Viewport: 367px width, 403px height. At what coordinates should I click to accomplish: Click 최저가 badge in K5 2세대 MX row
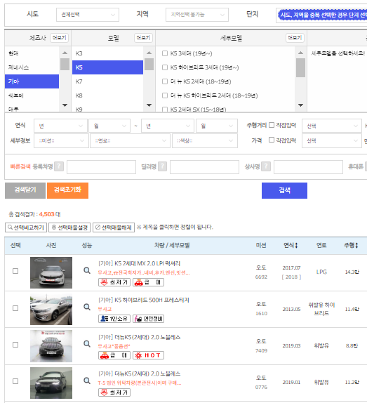(x=114, y=282)
